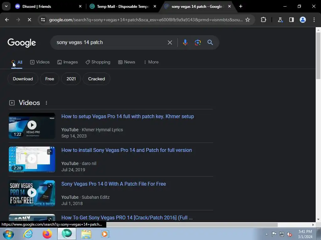Screen dimensions: 321x240
Task: Expand the More search filters menu
Action: (x=151, y=62)
